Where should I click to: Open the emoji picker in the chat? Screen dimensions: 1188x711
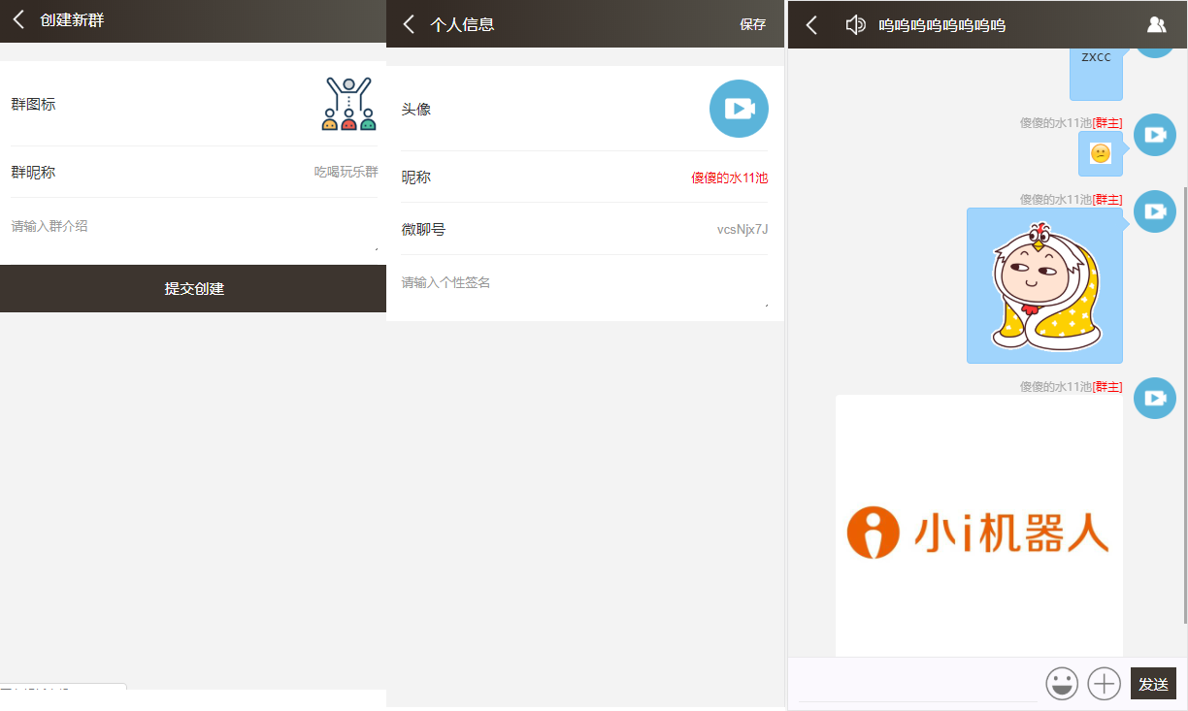coord(1062,684)
